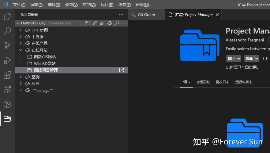This screenshot has width=270, height=153.
Task: Click Save Project icon in Favorites header
Action: point(87,23)
